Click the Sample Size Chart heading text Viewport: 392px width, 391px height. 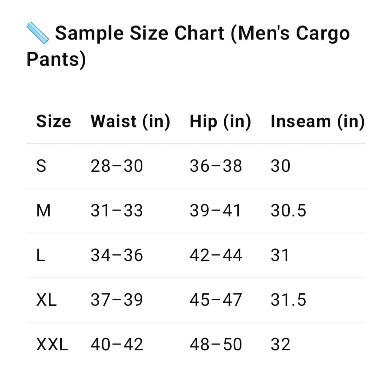pyautogui.click(x=188, y=46)
